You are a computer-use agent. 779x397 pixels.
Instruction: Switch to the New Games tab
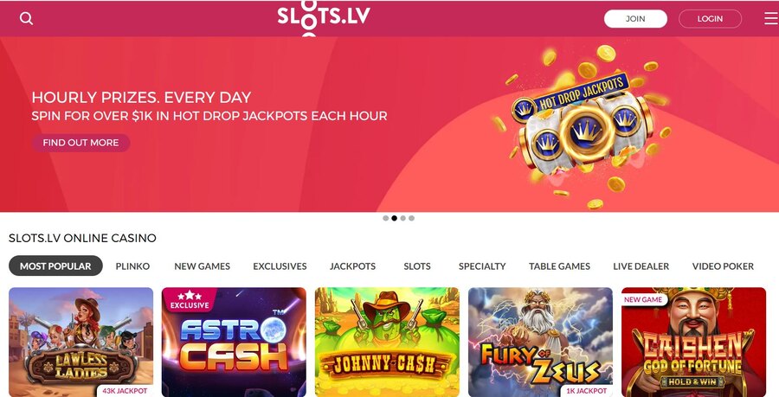point(203,266)
